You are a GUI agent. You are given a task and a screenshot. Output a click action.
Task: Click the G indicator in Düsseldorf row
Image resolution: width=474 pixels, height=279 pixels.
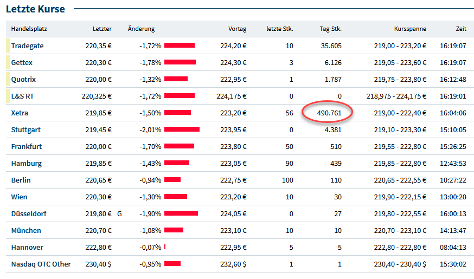(119, 214)
